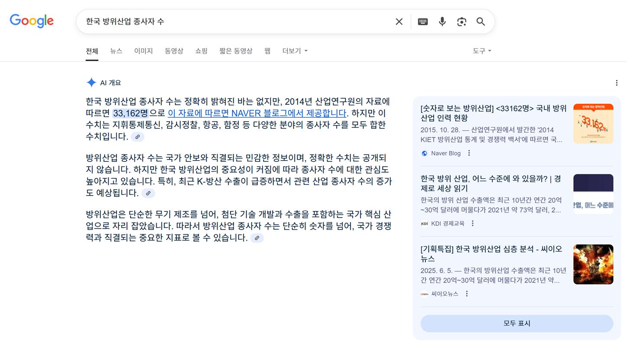Open AI overview three-dot options menu

[617, 83]
